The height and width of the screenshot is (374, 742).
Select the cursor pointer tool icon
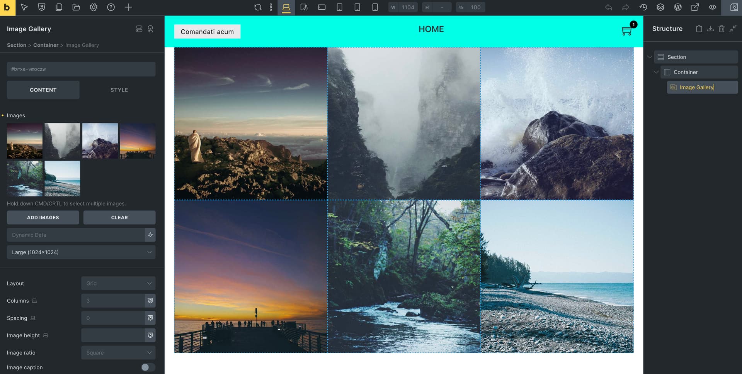[x=24, y=7]
